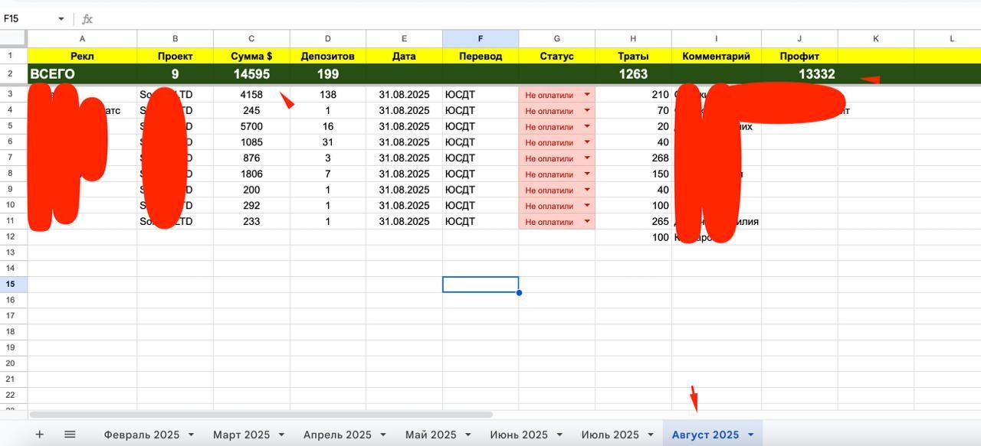Image resolution: width=981 pixels, height=446 pixels.
Task: Click "ЮСДТ" cell in row 3
Action: pyautogui.click(x=481, y=95)
